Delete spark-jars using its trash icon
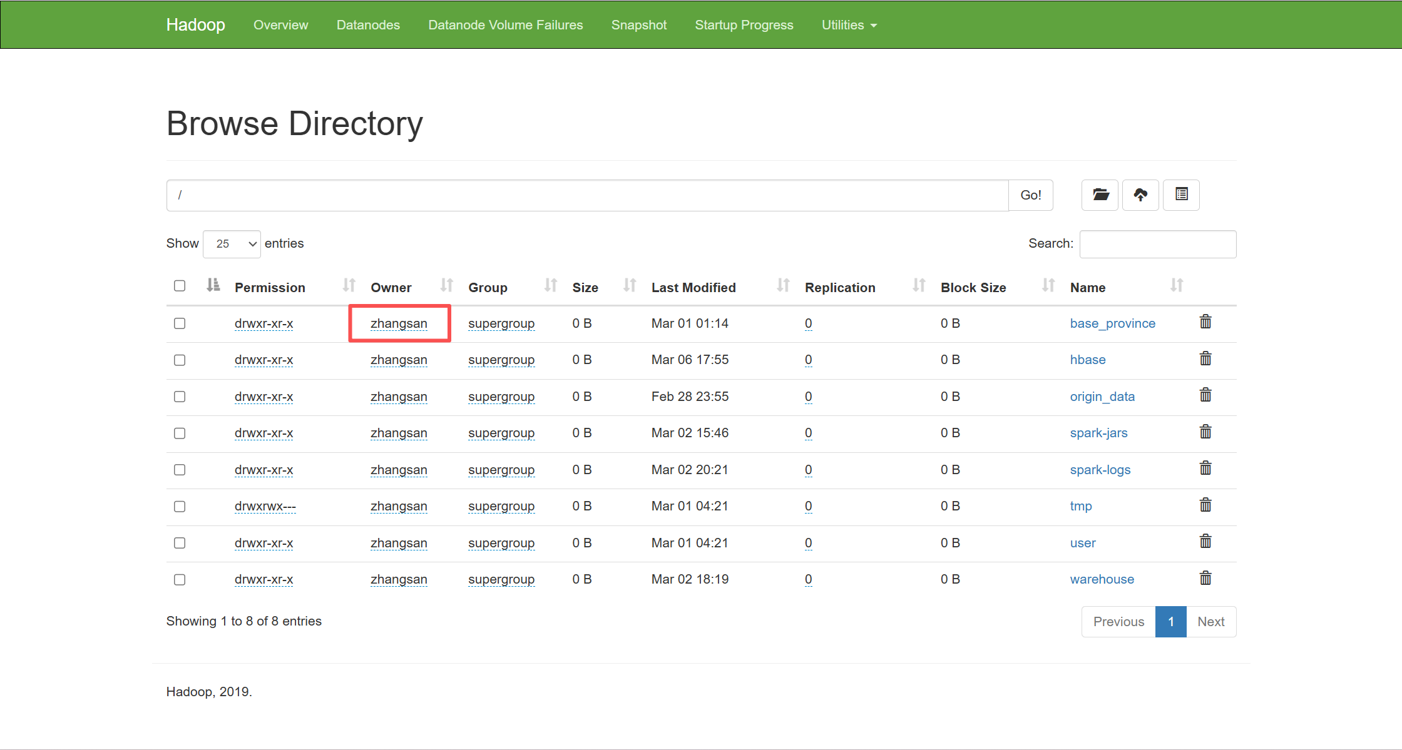 [x=1205, y=432]
